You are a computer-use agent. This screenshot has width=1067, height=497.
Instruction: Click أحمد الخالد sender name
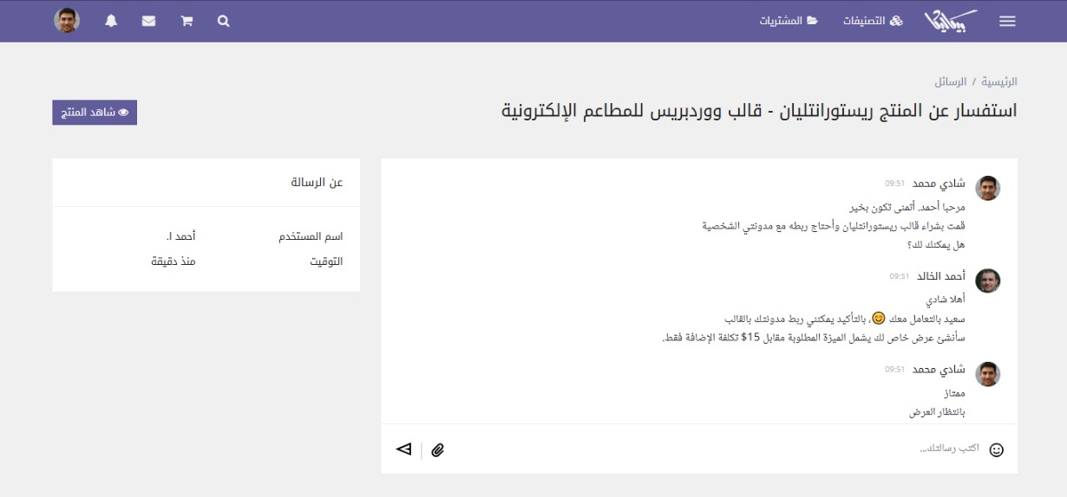tap(941, 276)
